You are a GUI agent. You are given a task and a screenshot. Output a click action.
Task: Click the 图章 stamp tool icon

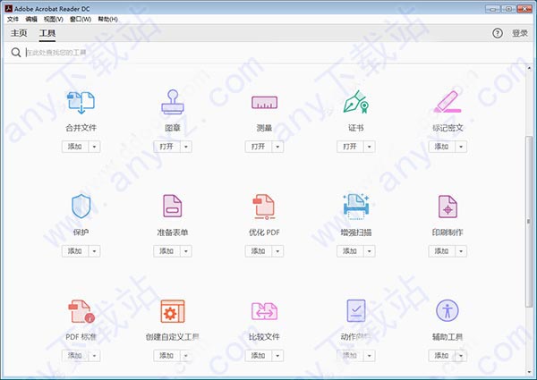pos(173,102)
